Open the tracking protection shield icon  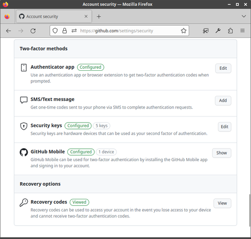55,31
